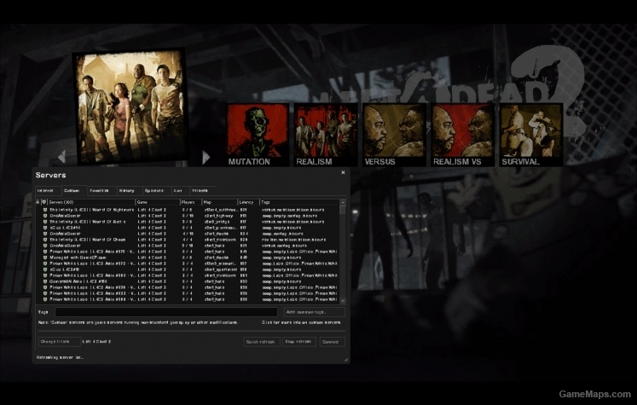Screen dimensions: 637x405
Task: Sort list by Servers (360) column header
Action: [x=91, y=202]
